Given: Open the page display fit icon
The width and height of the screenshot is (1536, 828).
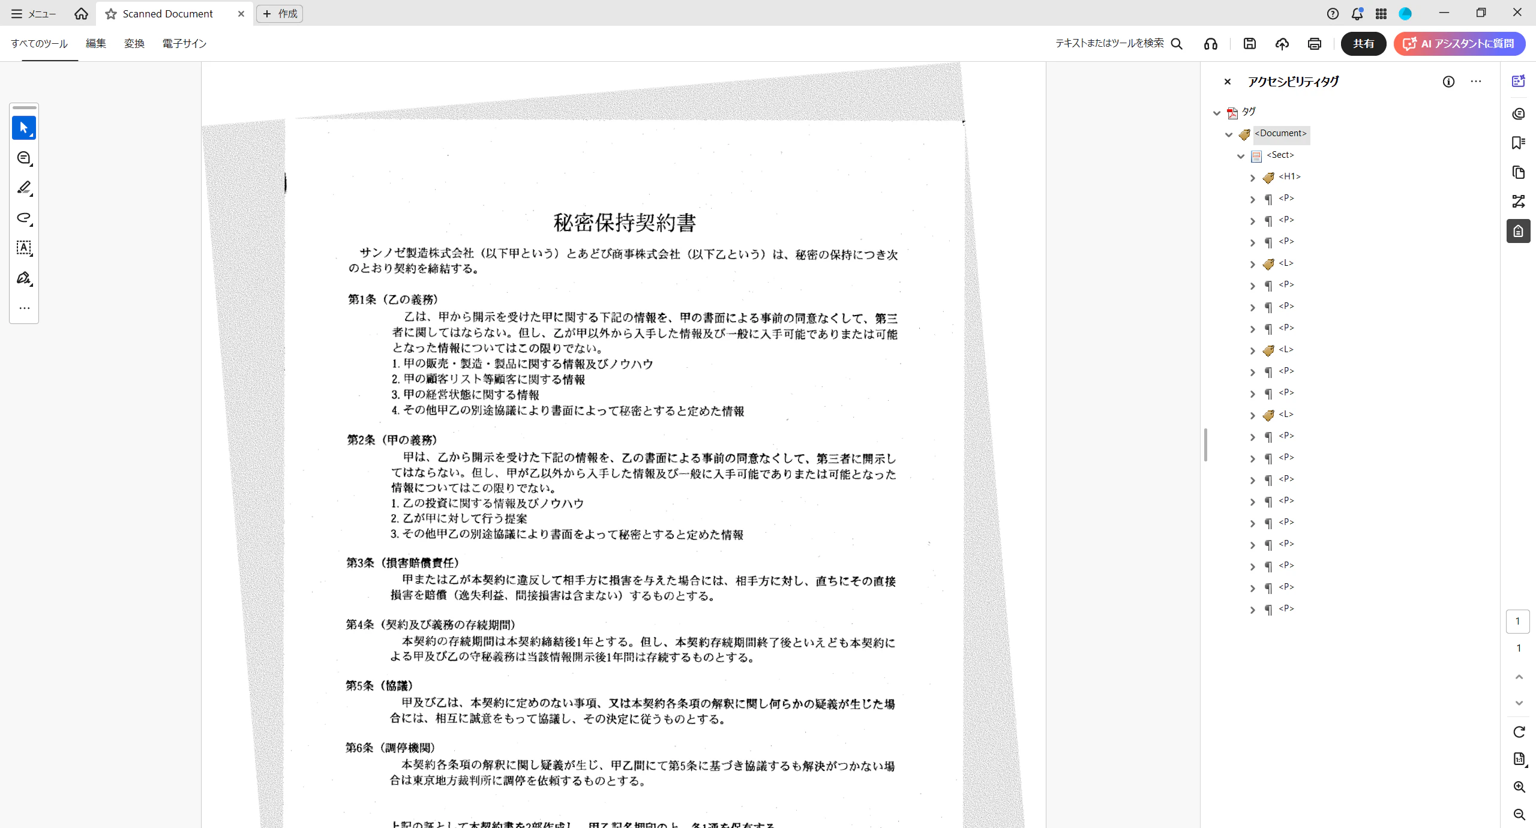Looking at the screenshot, I should 1519,760.
